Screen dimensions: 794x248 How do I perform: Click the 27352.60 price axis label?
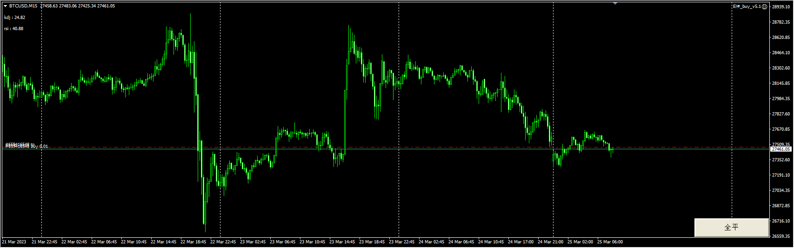(x=781, y=159)
